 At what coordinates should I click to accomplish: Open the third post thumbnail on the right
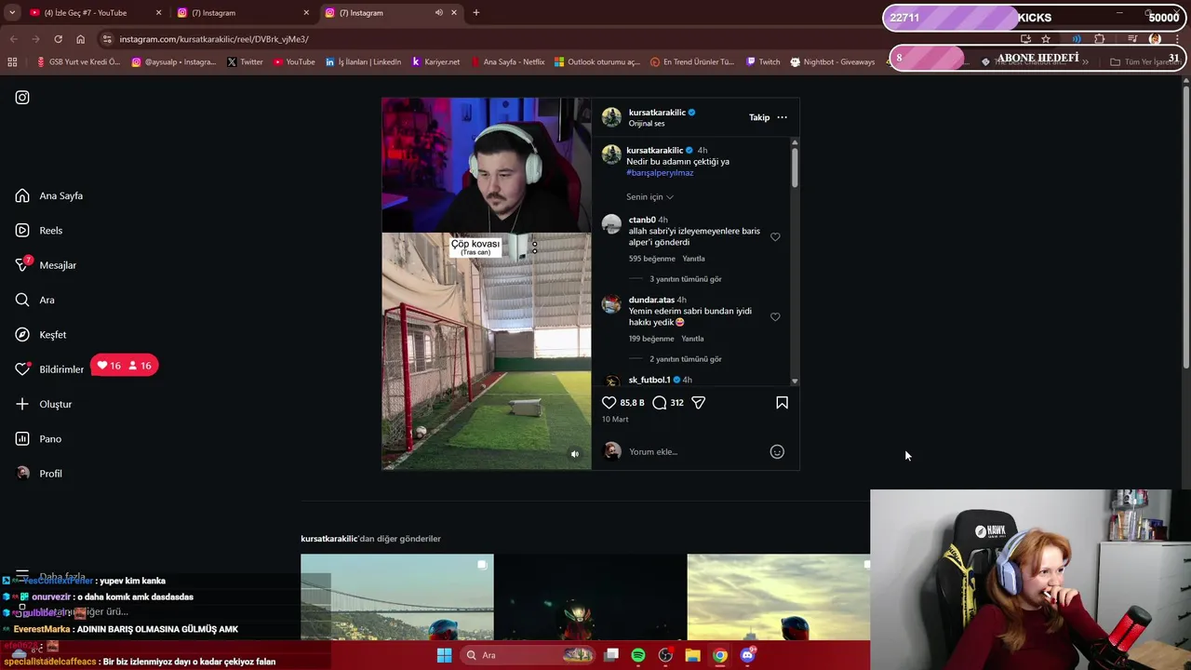pos(779,596)
